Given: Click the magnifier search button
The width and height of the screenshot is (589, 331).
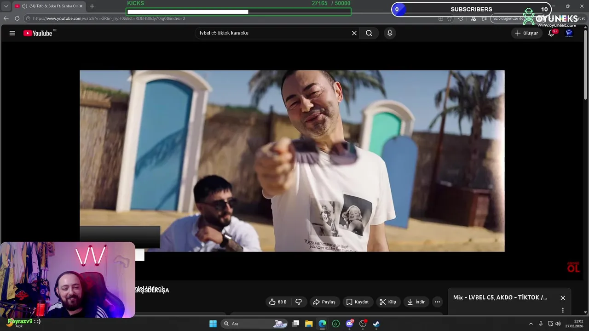Looking at the screenshot, I should click(x=369, y=33).
